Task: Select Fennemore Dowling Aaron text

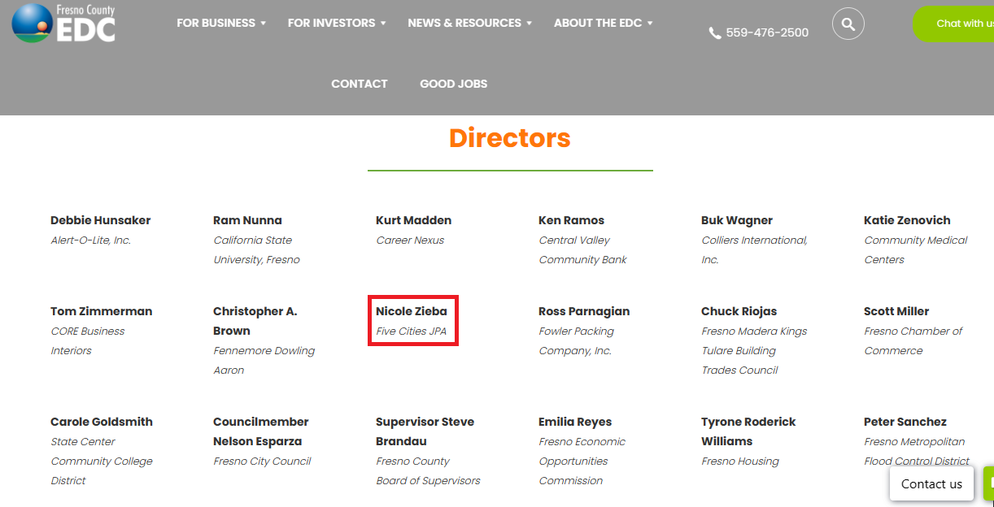Action: (x=264, y=360)
